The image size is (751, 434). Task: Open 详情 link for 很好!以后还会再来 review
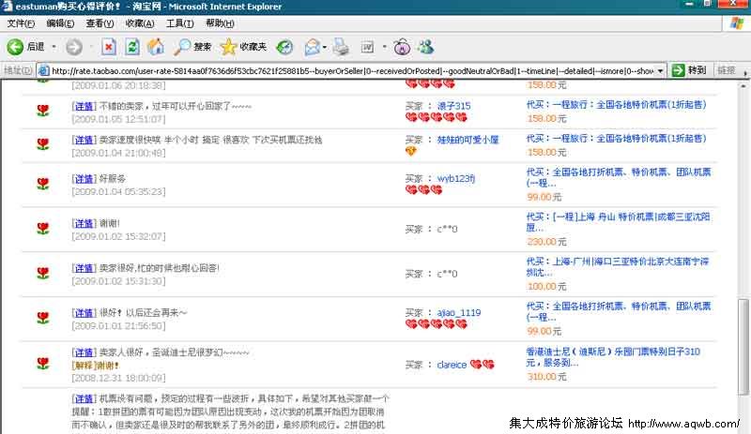[84, 313]
